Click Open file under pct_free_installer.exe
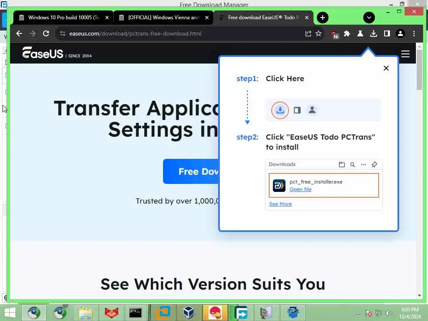 [300, 189]
